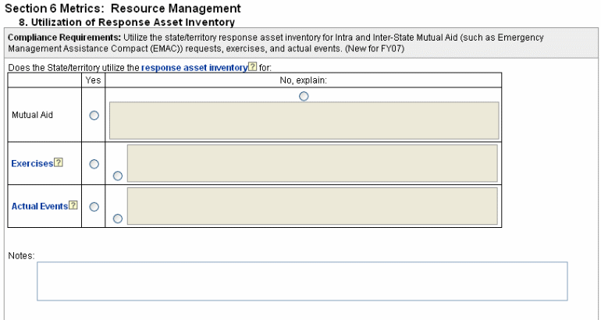The image size is (601, 320).
Task: Select Yes radio button for Actual Events
Action: coord(94,207)
